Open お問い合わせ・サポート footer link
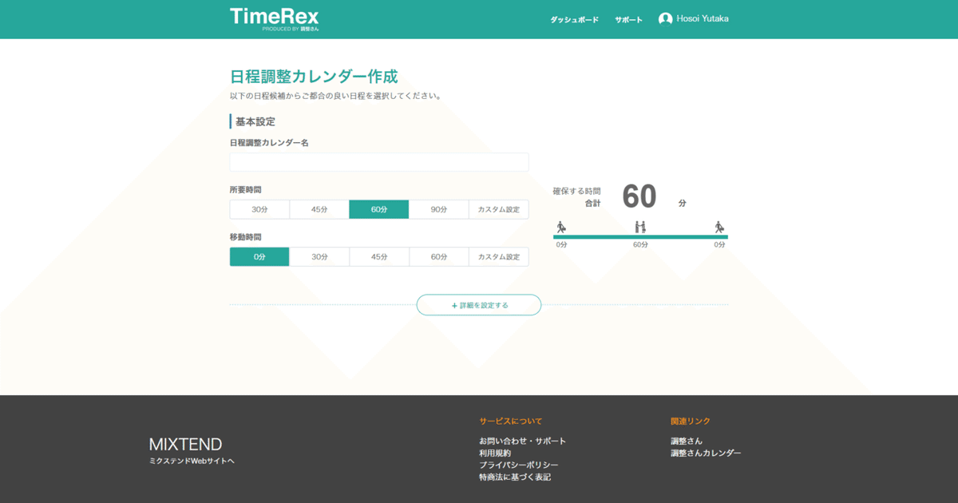Viewport: 958px width, 503px height. coord(523,442)
